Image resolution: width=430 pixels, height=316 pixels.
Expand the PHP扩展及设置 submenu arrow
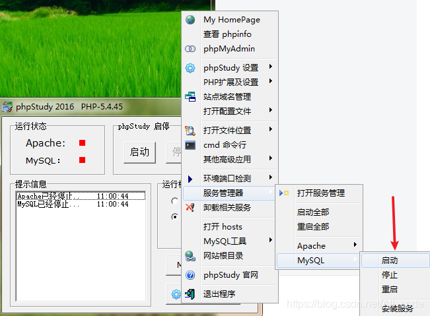tap(271, 80)
